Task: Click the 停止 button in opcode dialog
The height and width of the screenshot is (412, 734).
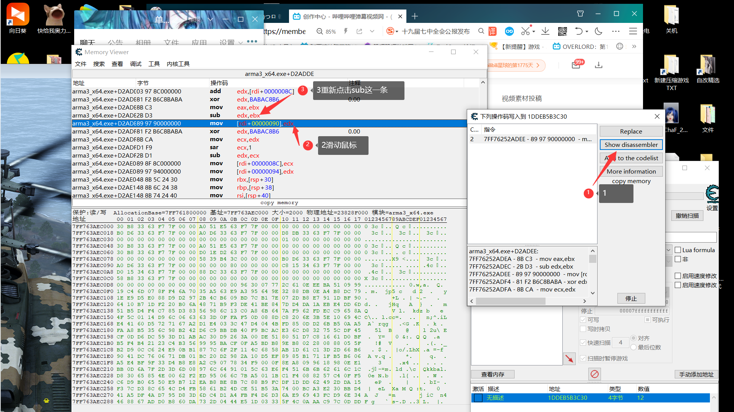Action: click(631, 298)
